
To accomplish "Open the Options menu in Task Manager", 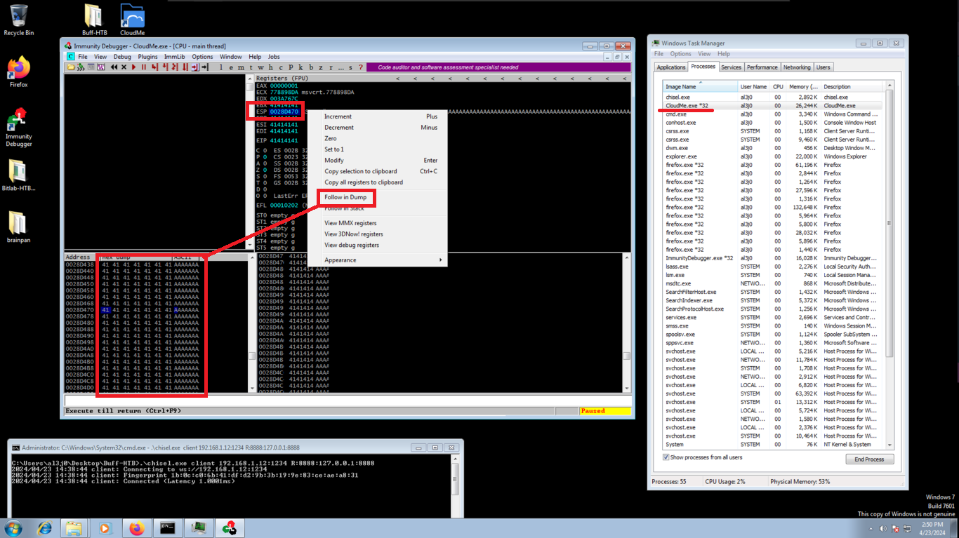I will point(680,54).
